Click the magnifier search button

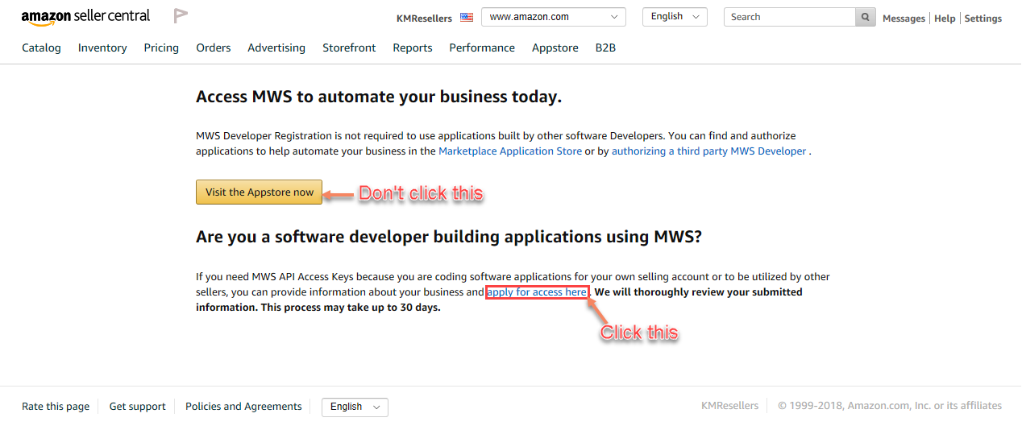[x=866, y=17]
